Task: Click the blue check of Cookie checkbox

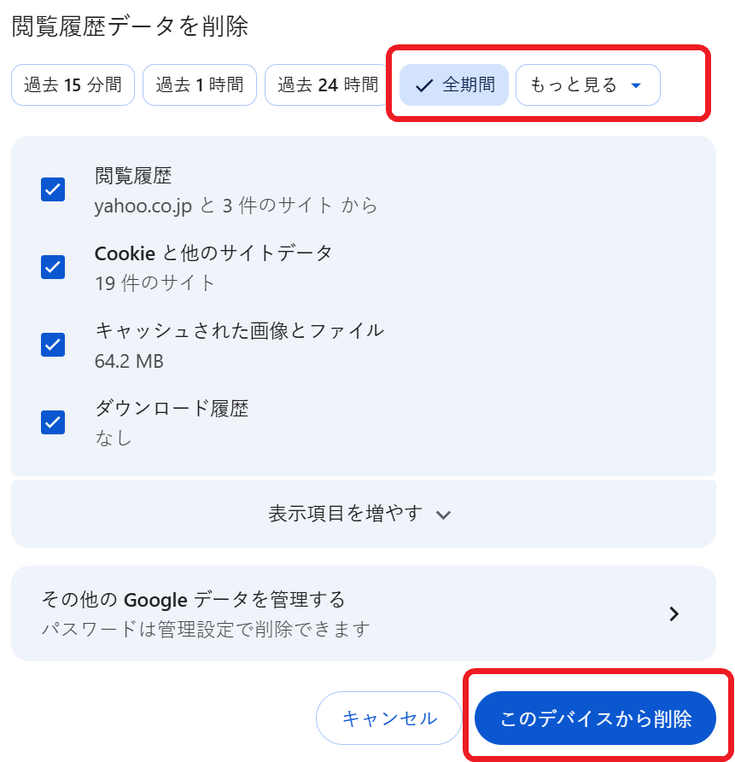Action: [52, 267]
